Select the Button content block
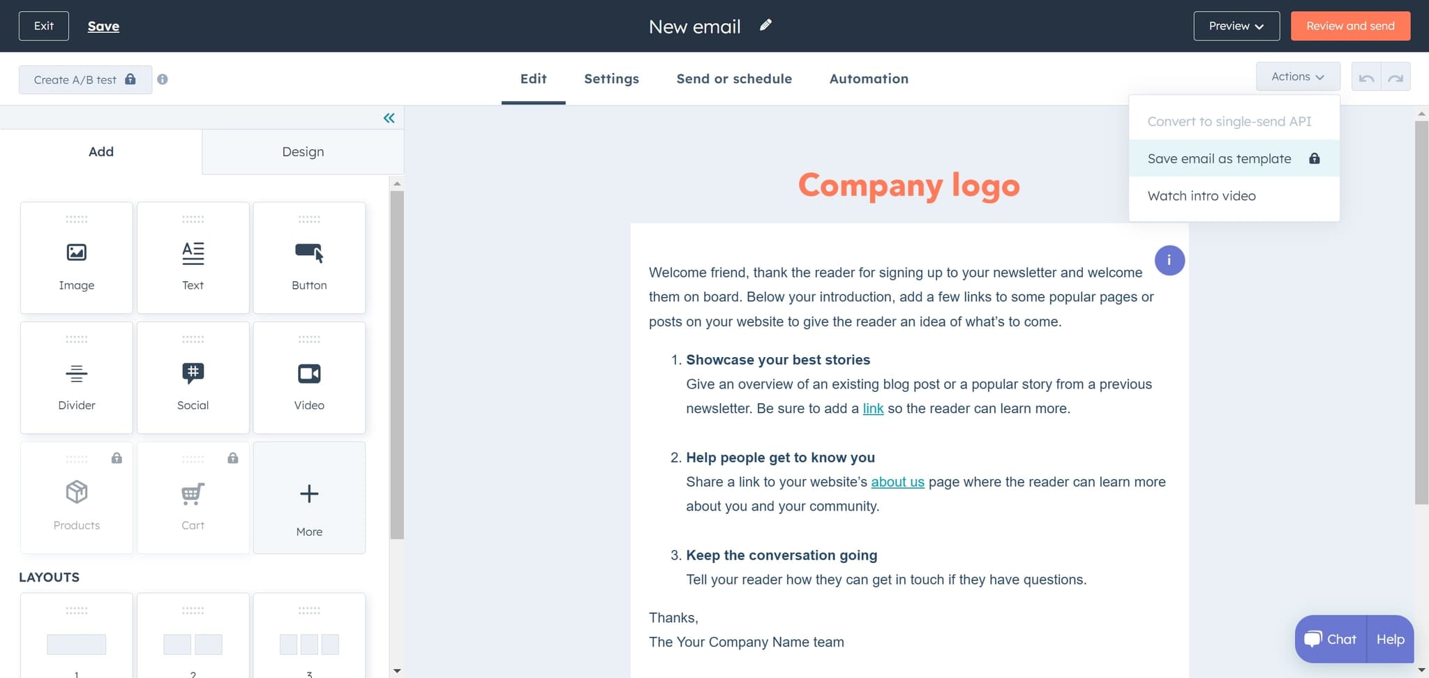 pyautogui.click(x=309, y=258)
